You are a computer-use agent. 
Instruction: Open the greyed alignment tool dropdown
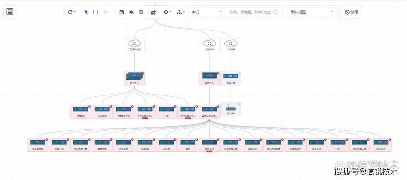[x=107, y=12]
